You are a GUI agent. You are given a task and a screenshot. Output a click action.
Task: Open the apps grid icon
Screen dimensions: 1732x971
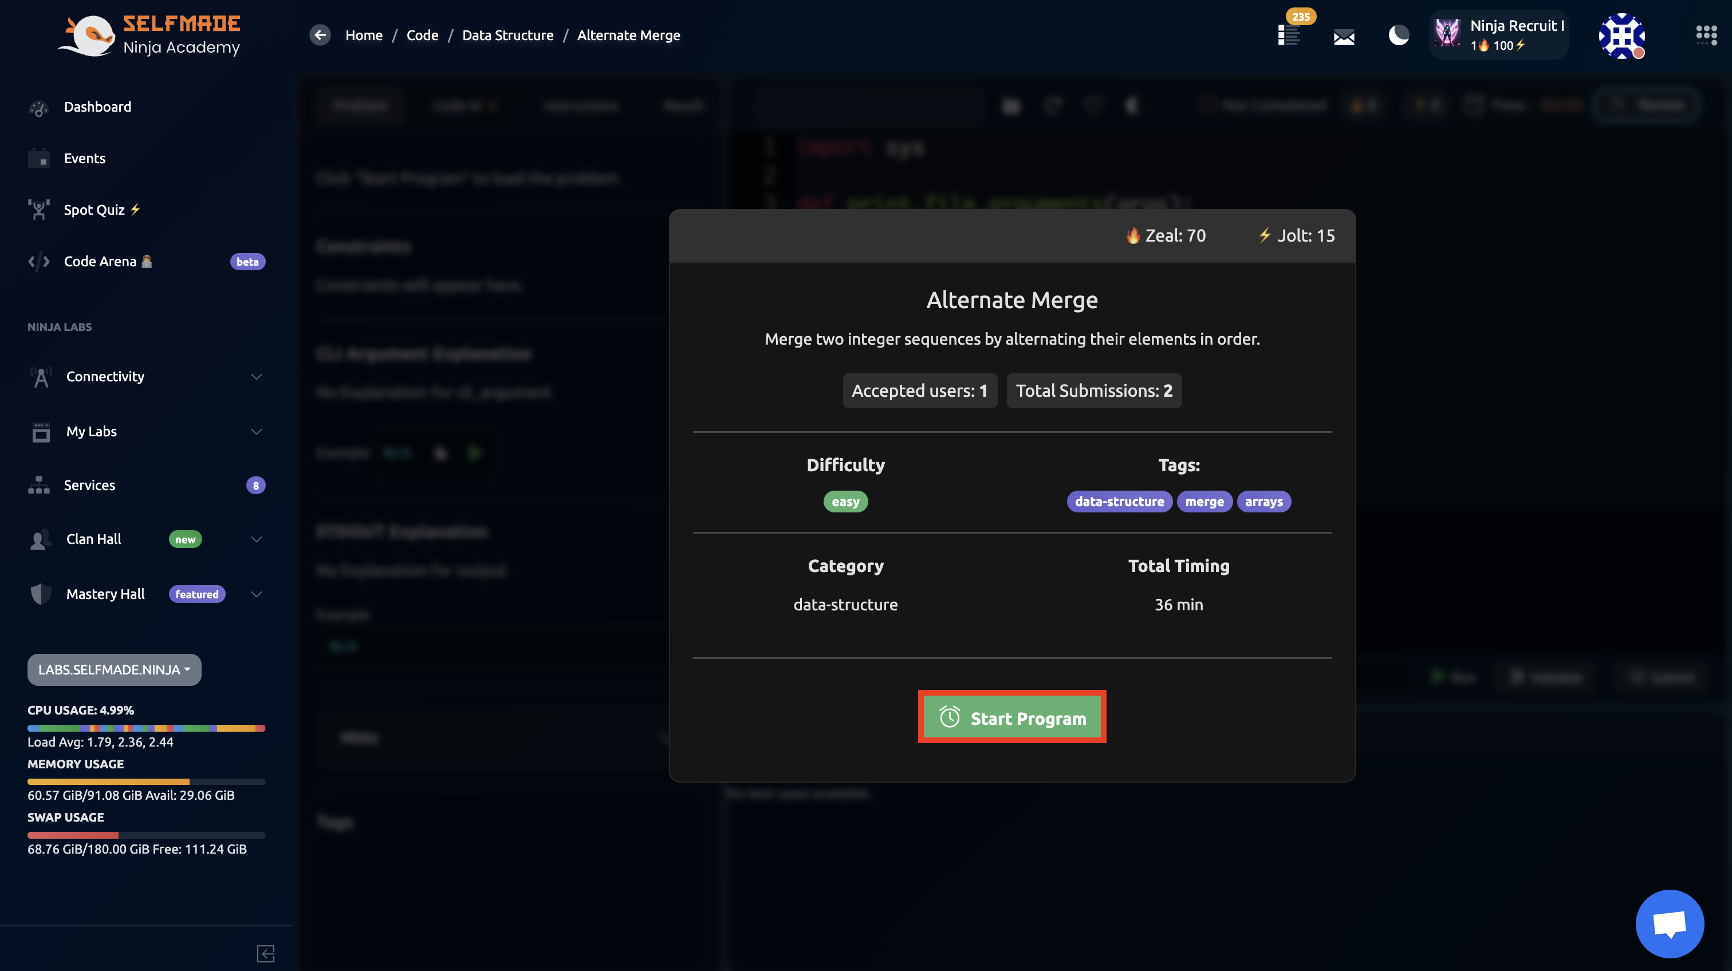[x=1706, y=35]
